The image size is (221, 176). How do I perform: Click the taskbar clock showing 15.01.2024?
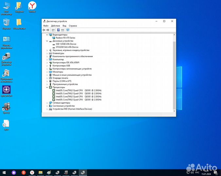[x=206, y=173]
